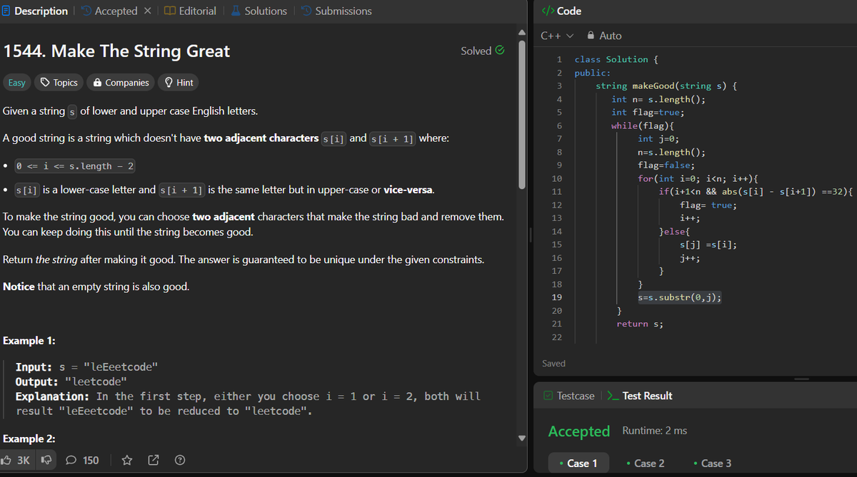Click the Output: "leetcode" line

click(71, 381)
